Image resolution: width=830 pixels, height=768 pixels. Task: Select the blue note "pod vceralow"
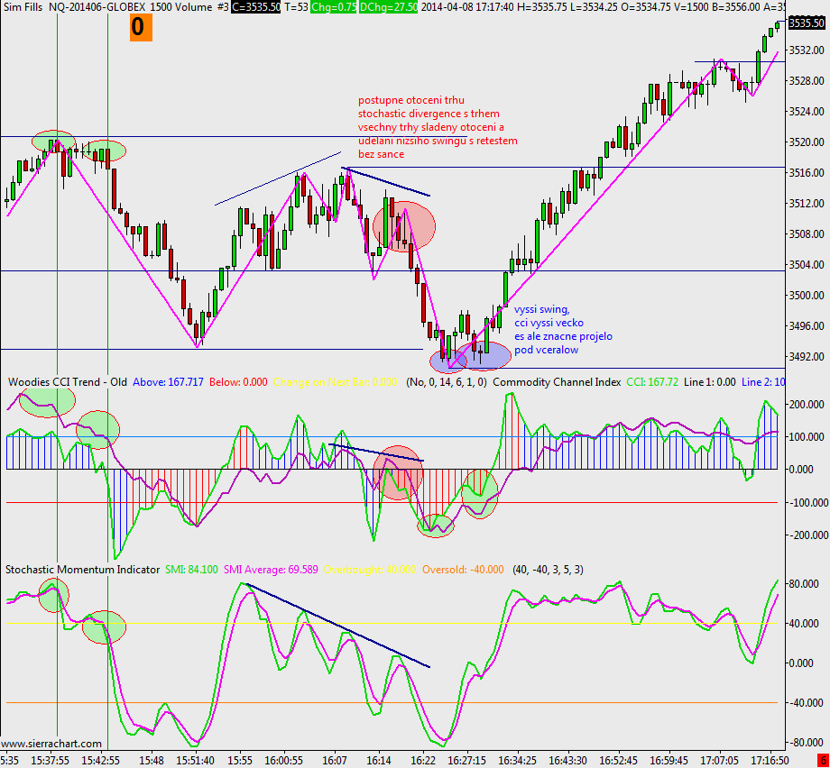click(547, 350)
